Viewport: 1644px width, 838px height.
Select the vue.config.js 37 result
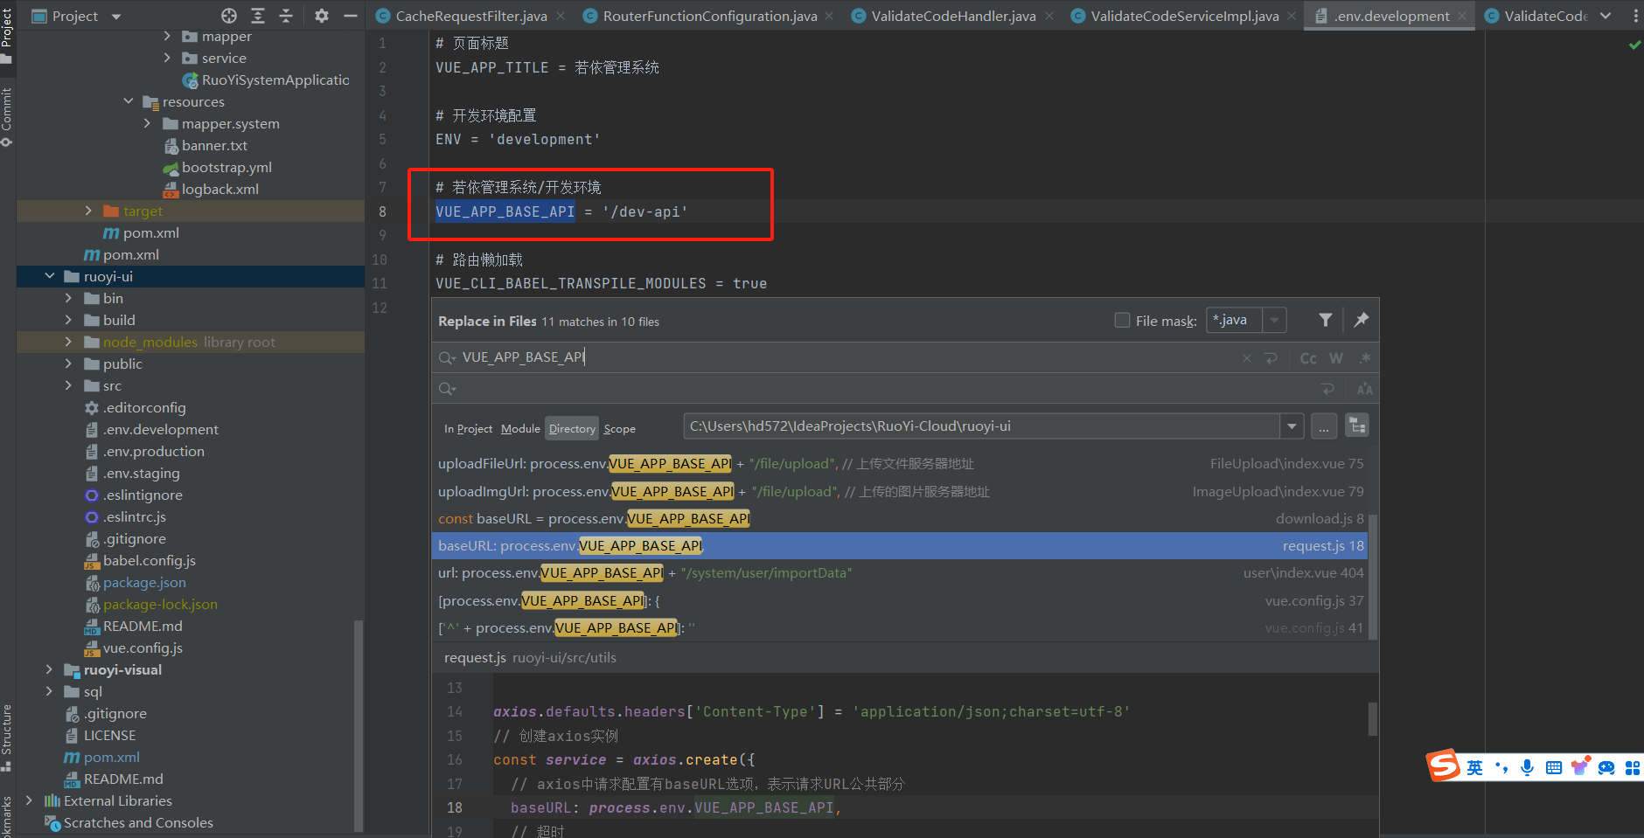click(901, 601)
